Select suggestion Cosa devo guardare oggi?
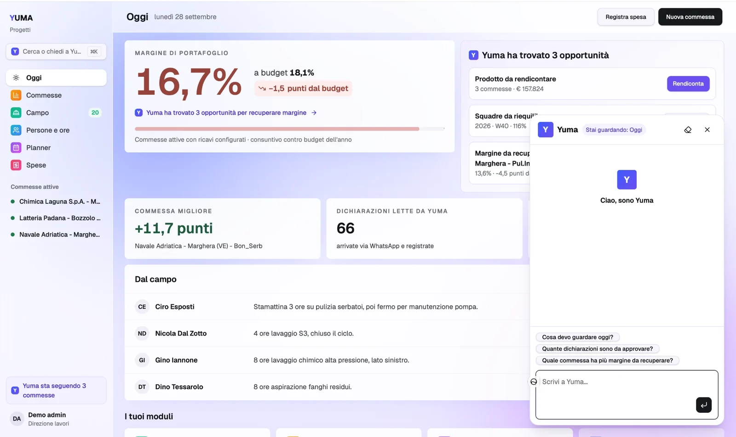736x437 pixels. [577, 337]
